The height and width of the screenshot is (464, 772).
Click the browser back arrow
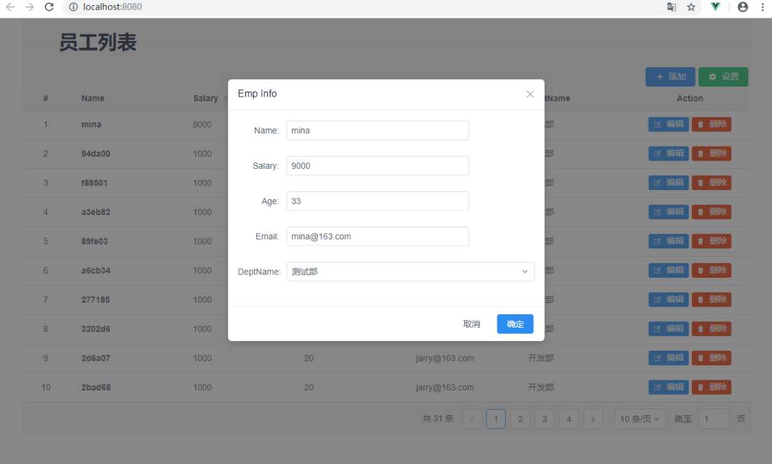(x=10, y=7)
